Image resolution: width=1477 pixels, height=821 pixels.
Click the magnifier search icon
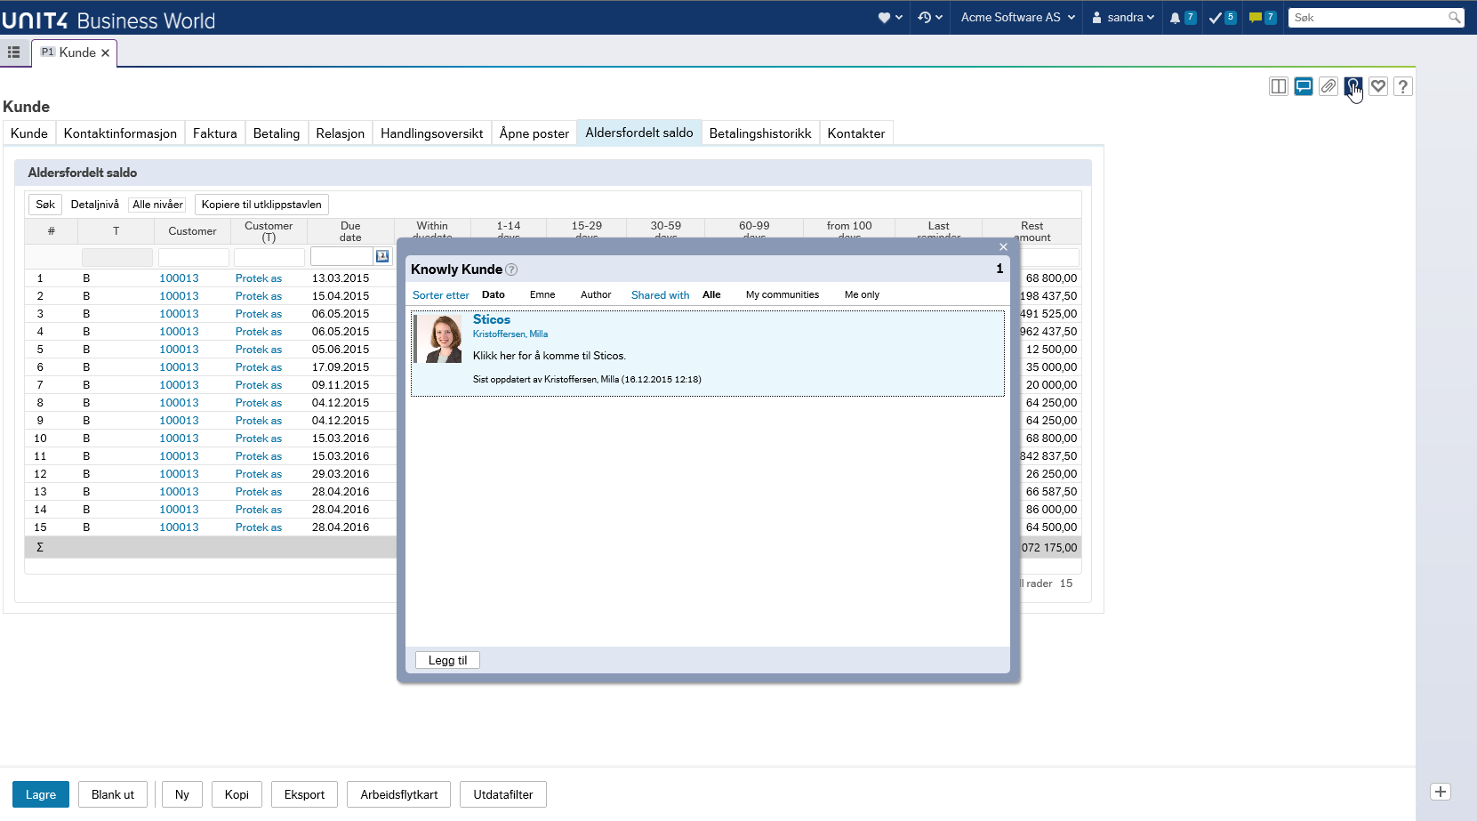[1455, 18]
